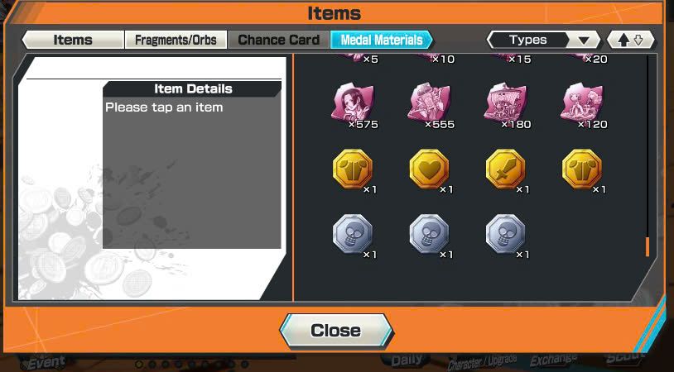
Task: Select the gold heart medal
Action: pyautogui.click(x=429, y=169)
